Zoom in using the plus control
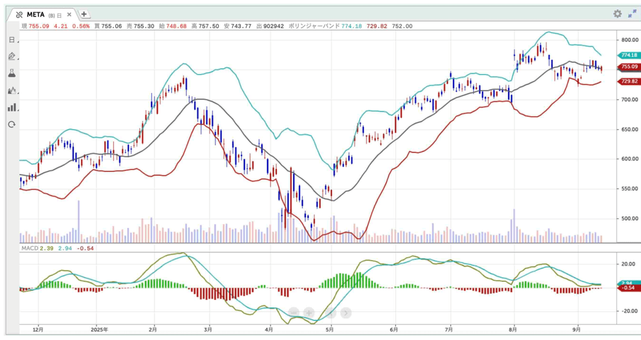Screen dimensions: 641x340 [x=309, y=312]
